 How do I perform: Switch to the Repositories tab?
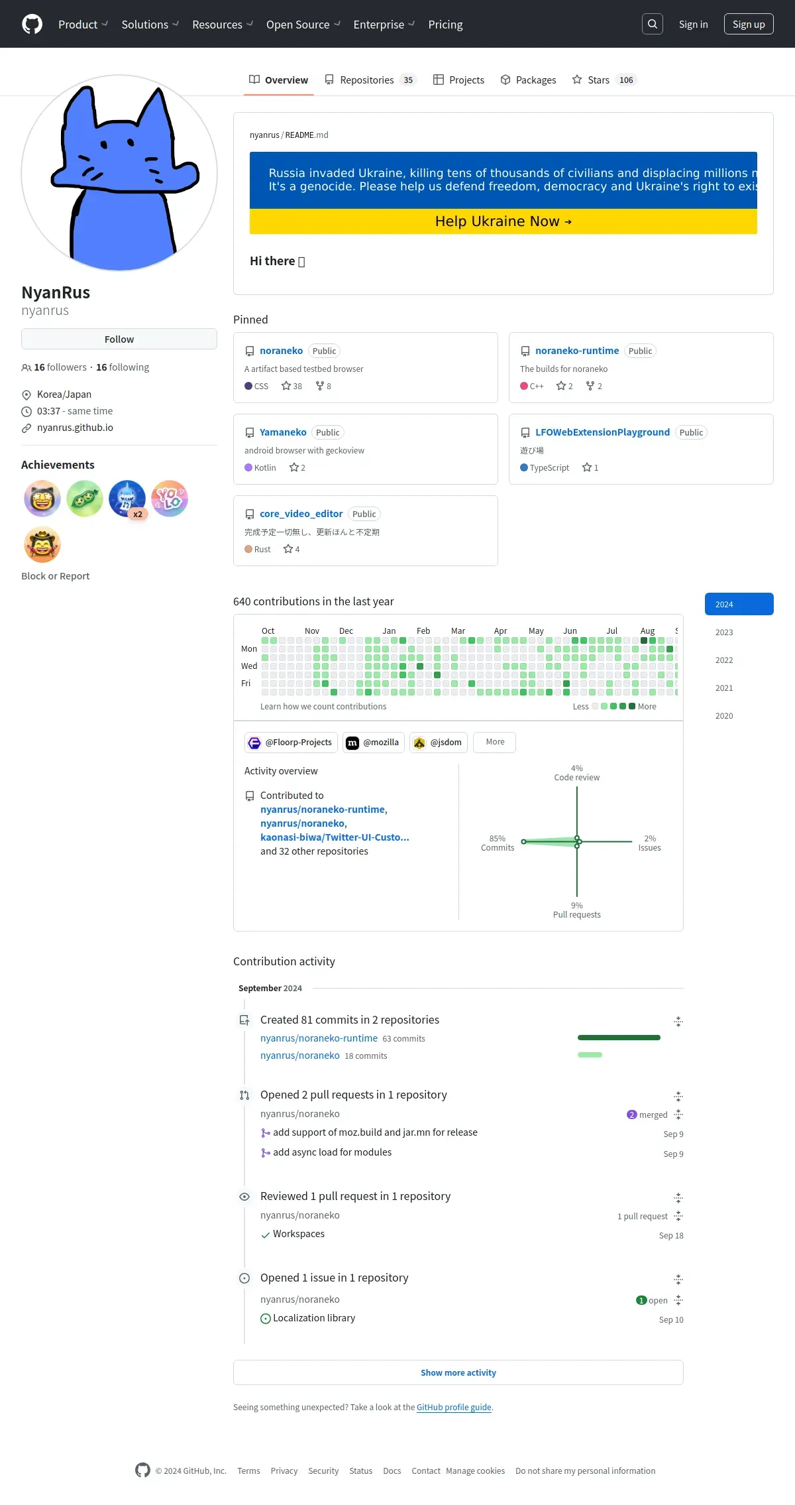370,80
